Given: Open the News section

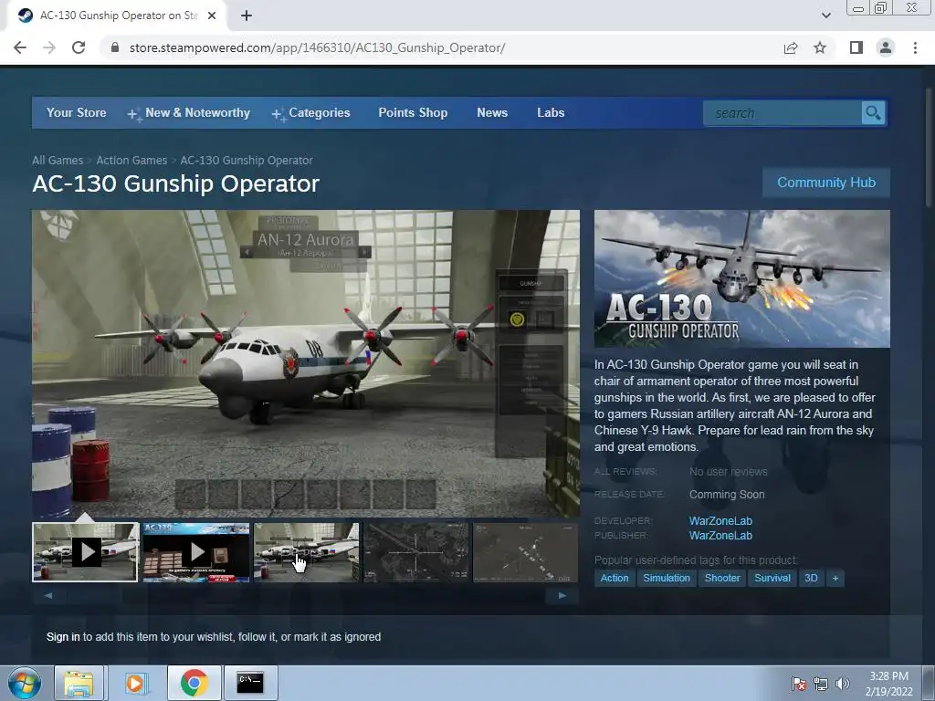Looking at the screenshot, I should pyautogui.click(x=492, y=112).
